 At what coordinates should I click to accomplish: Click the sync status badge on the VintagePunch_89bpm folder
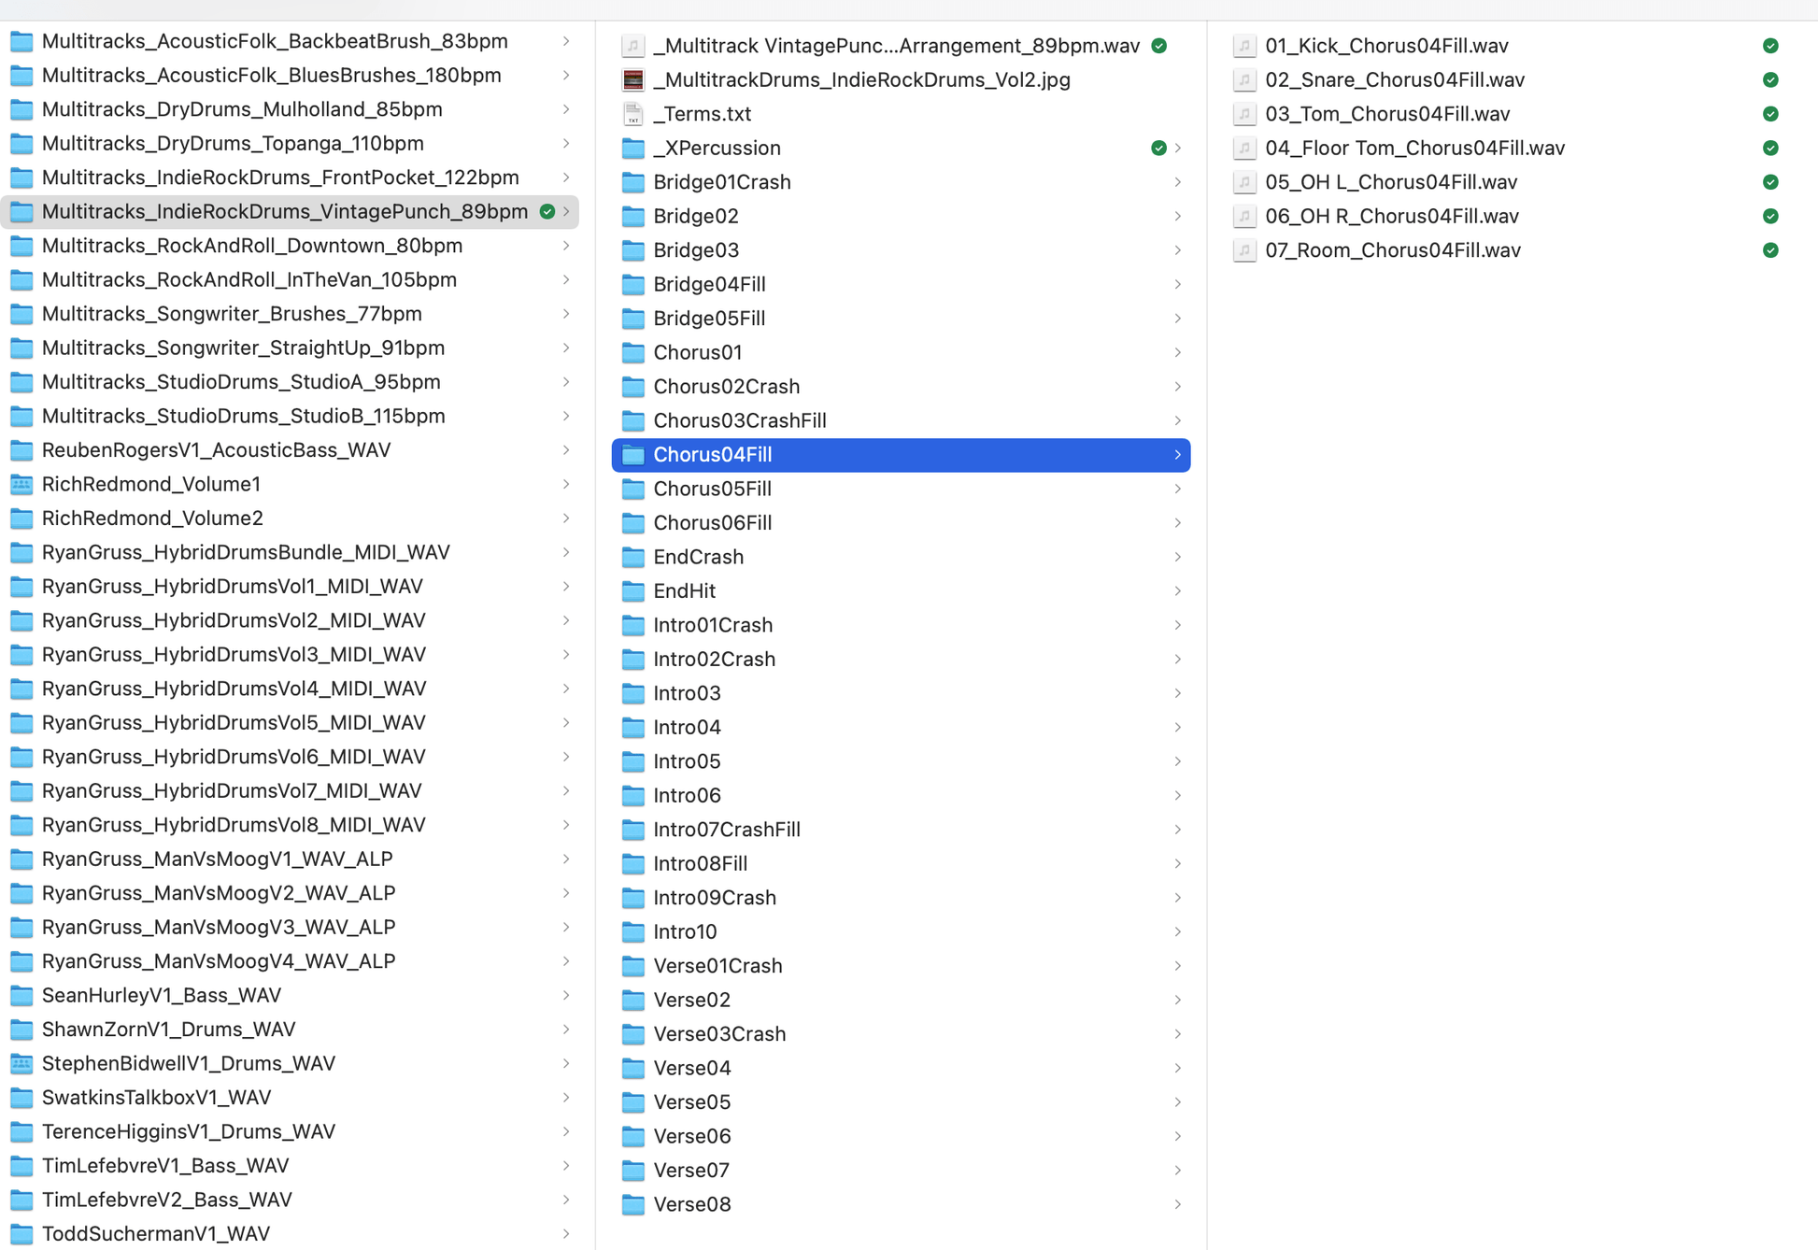coord(547,212)
